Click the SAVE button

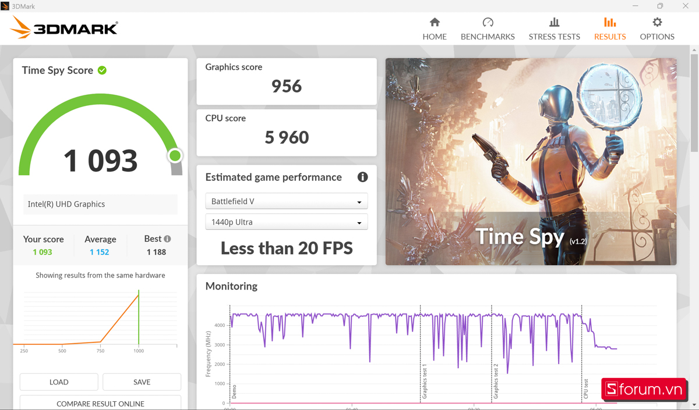click(142, 382)
